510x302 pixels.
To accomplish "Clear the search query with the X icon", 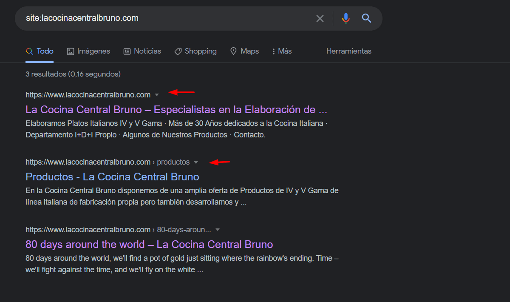I will pyautogui.click(x=320, y=18).
